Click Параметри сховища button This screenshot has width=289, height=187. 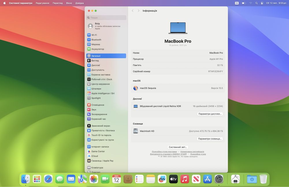[210, 139]
